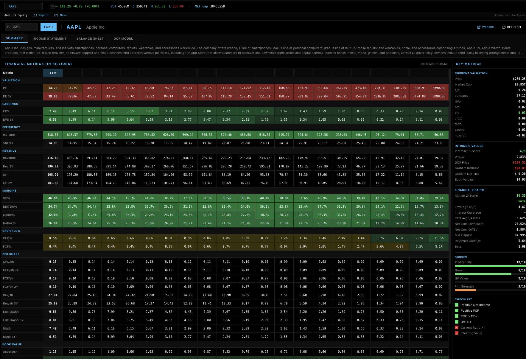Click the green check icon for Positive FCF
Screen dimensions: 526x359
(457, 311)
